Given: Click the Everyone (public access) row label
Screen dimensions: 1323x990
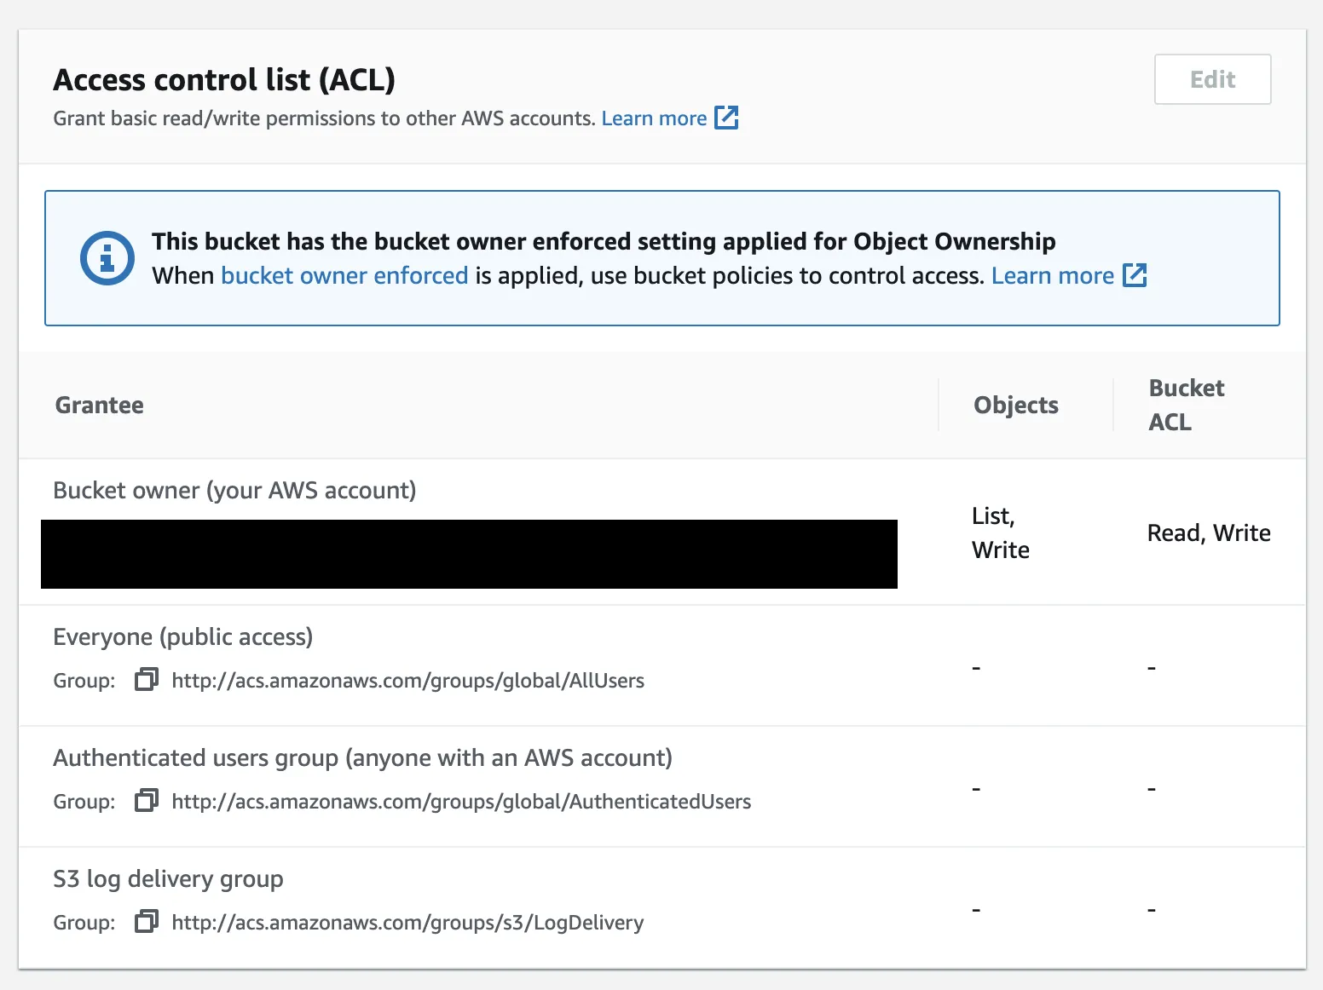Looking at the screenshot, I should [x=183, y=637].
